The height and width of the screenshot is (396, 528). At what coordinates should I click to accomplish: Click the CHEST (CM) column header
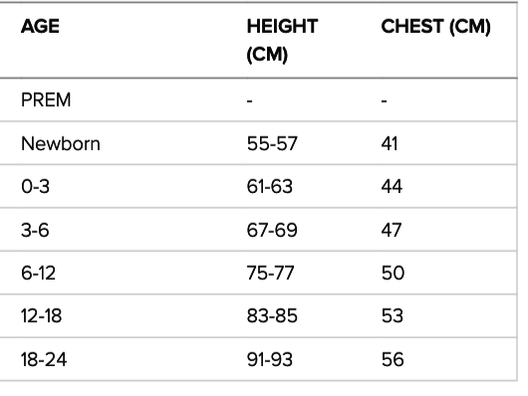(x=435, y=26)
